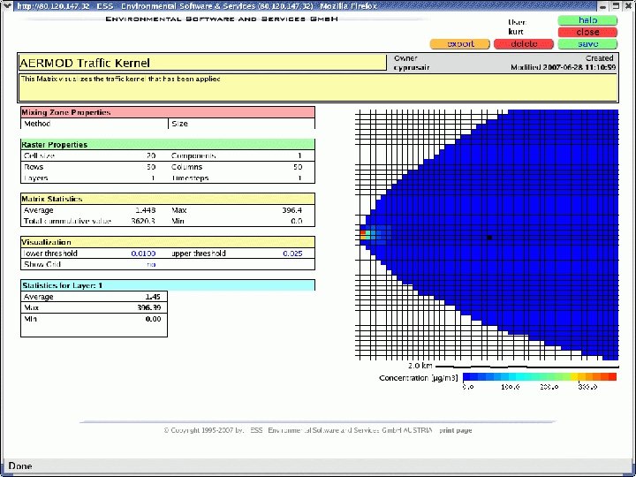Viewport: 636px width, 477px height.
Task: Click the Max value 396.4
Action: pos(292,210)
